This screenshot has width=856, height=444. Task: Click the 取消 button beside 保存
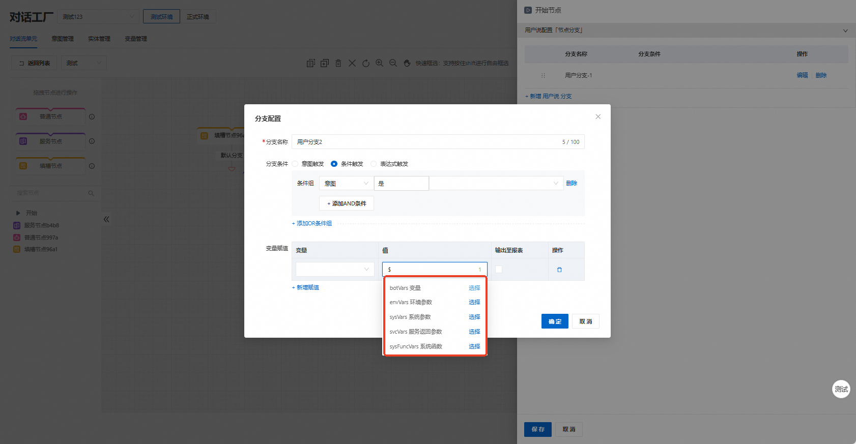tap(569, 429)
